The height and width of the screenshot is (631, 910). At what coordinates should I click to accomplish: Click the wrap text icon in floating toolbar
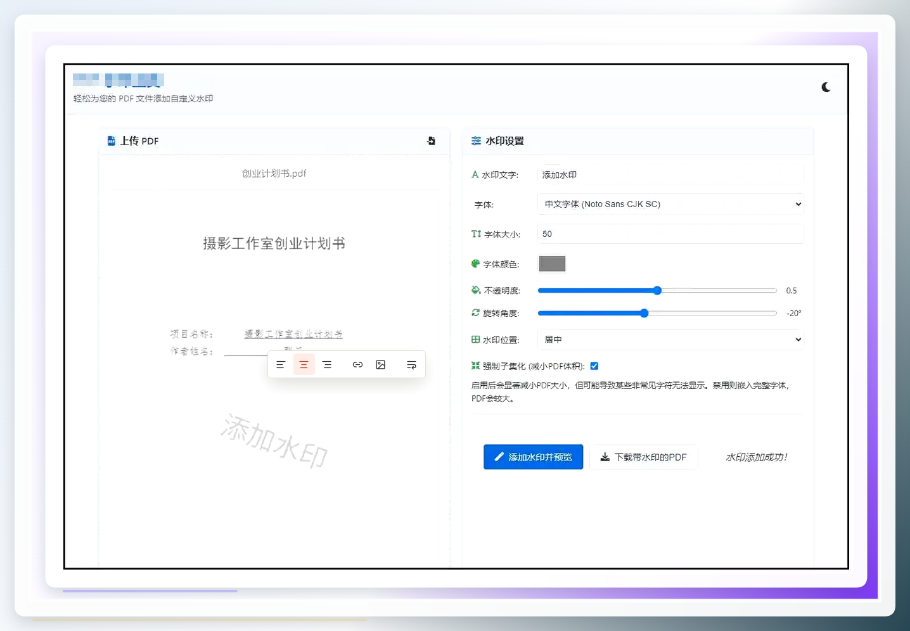click(411, 365)
